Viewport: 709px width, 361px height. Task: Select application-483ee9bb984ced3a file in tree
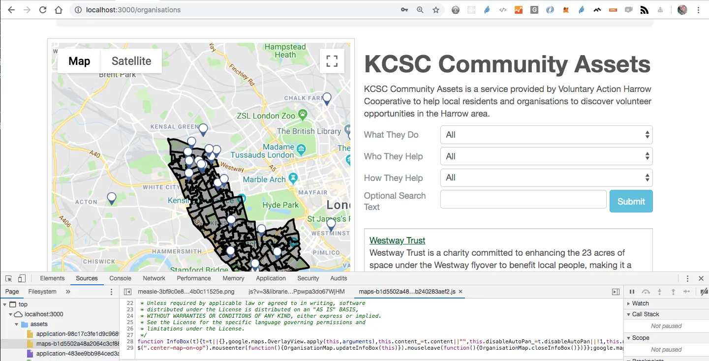[x=77, y=354]
